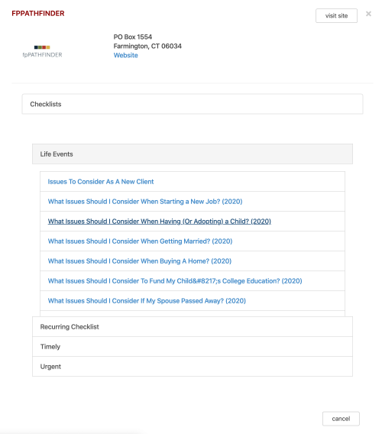This screenshot has height=434, width=382.
Task: Click the FPPATHFINDER title heading
Action: pyautogui.click(x=38, y=13)
